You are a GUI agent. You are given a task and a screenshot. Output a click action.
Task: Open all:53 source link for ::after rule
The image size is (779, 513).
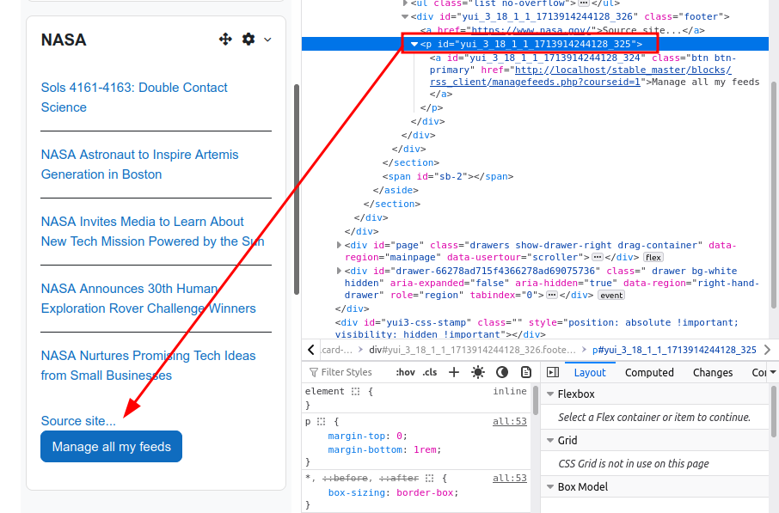coord(510,479)
